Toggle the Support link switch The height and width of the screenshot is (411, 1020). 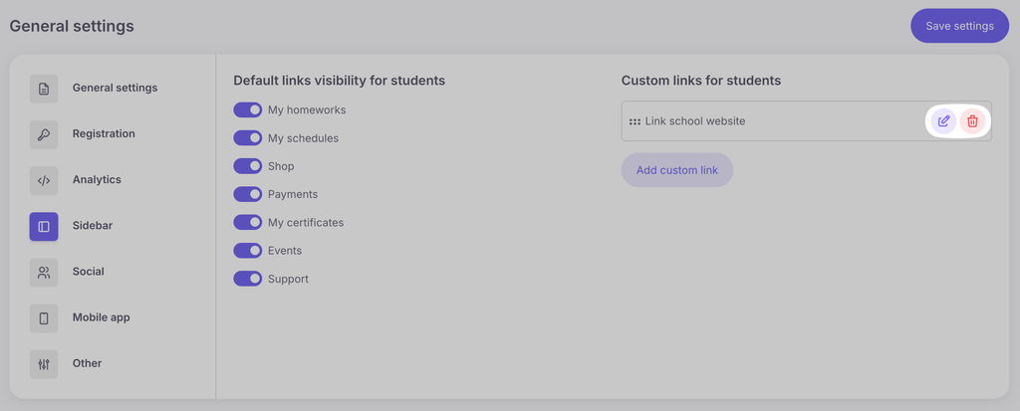coord(248,279)
